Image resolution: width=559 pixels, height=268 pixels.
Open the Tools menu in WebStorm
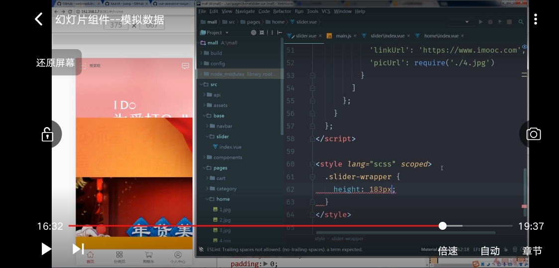(x=312, y=11)
